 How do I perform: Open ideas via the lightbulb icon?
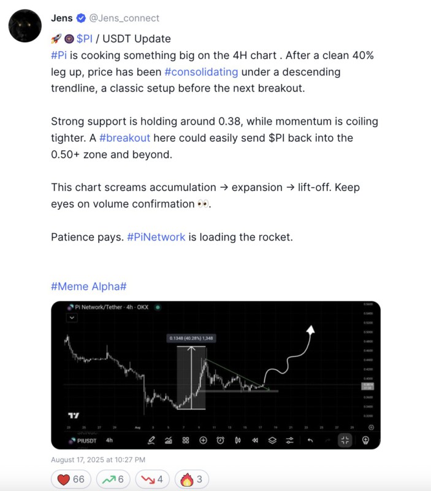(364, 440)
